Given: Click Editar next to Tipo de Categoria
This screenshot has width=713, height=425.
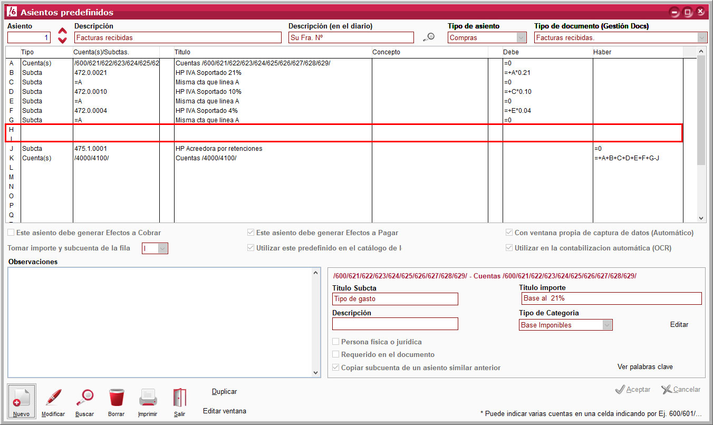Looking at the screenshot, I should (x=679, y=325).
